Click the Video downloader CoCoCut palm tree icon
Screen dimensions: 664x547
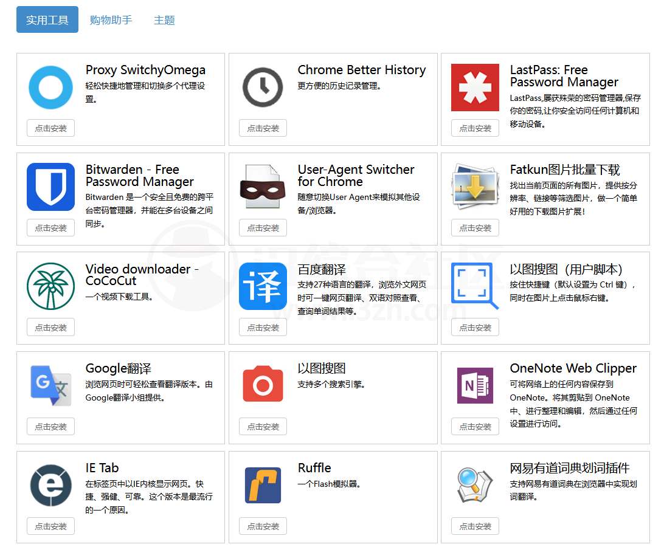tap(50, 286)
